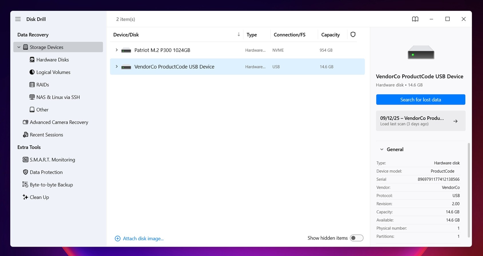Expand the VendorCo ProductCode USB Device row
Screen dimensions: 483x256
[x=116, y=67]
